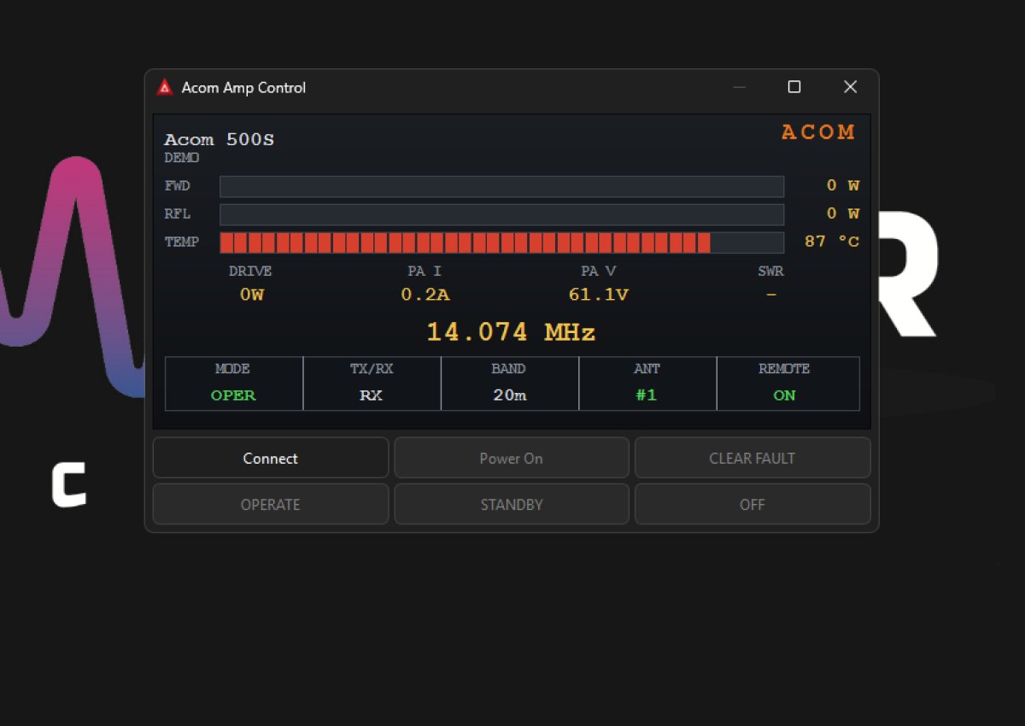Maximize the Acom Amp Control window
Image resolution: width=1025 pixels, height=726 pixels.
[x=794, y=87]
